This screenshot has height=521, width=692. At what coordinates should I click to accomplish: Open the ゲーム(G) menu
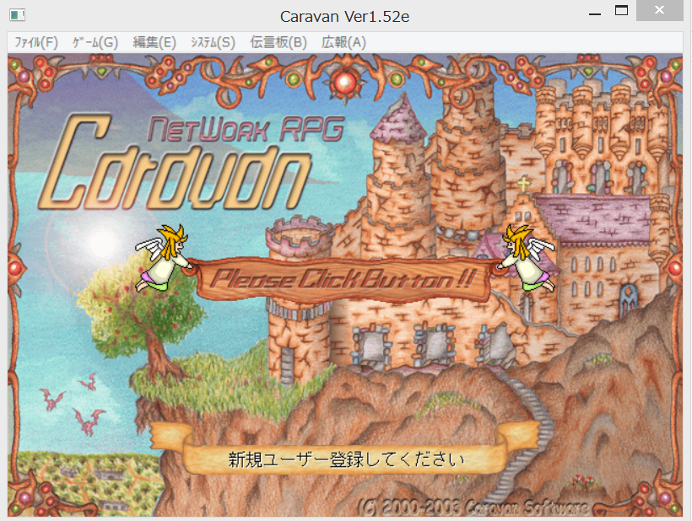95,42
